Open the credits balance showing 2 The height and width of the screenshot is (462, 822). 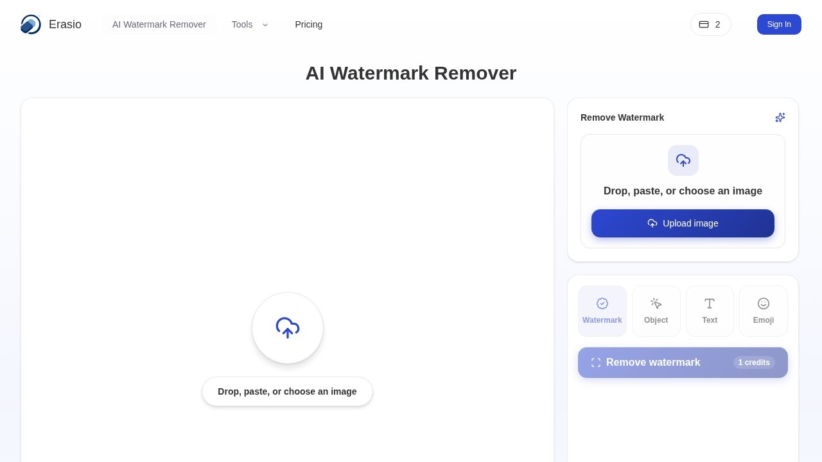[x=710, y=24]
